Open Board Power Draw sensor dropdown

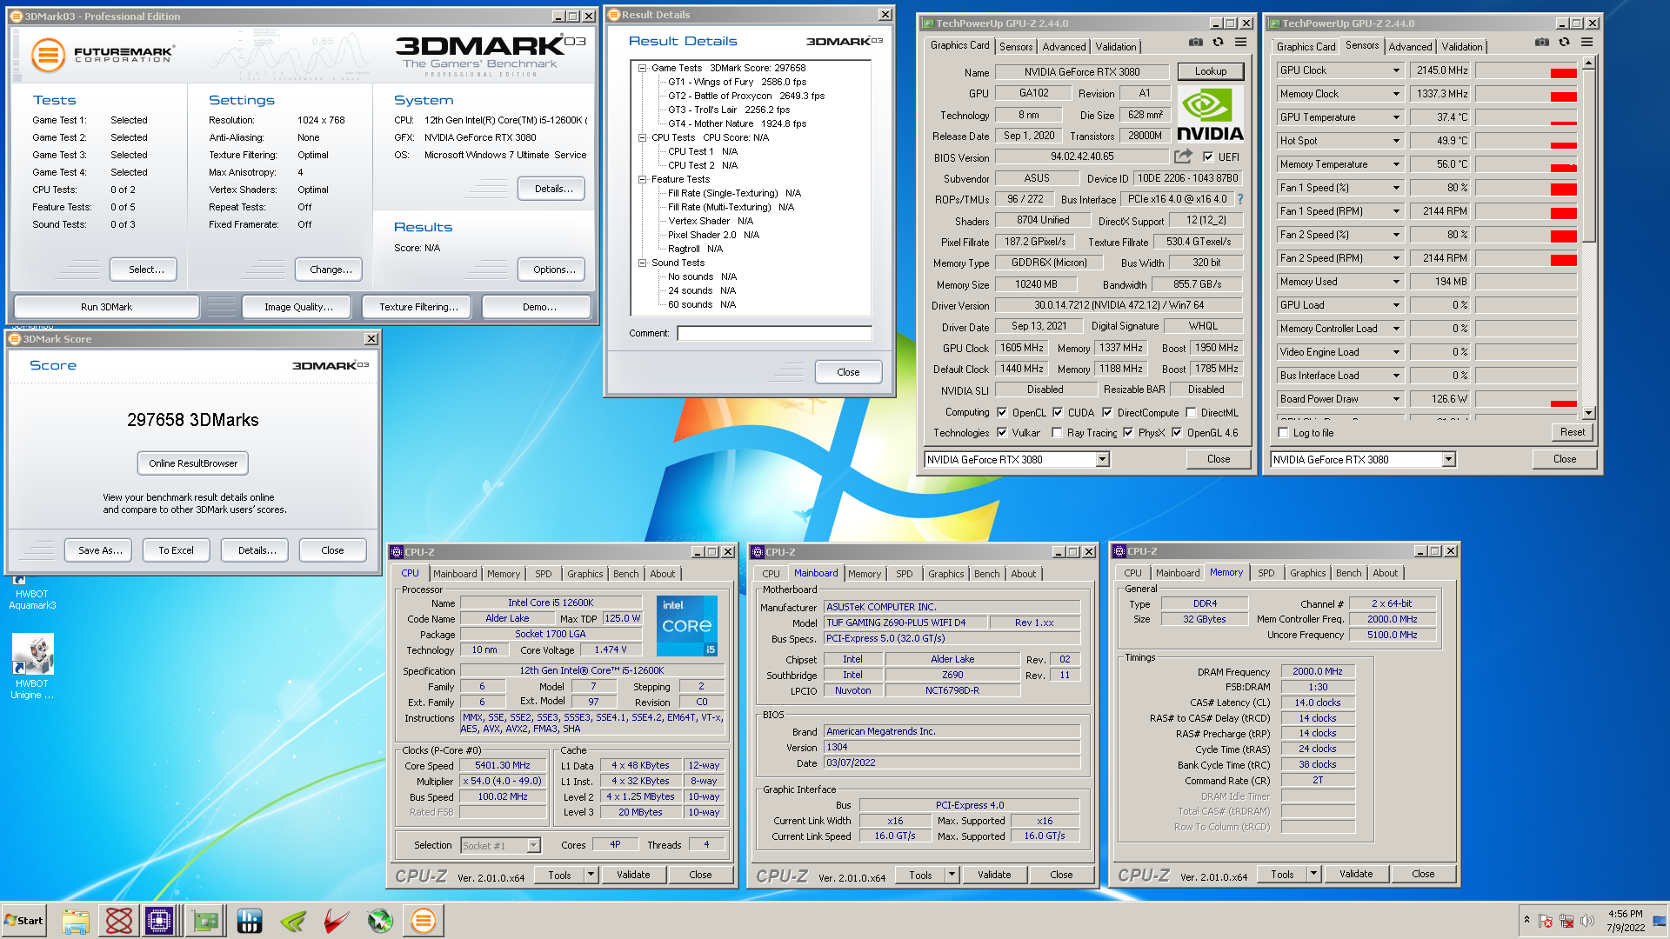[x=1396, y=399]
